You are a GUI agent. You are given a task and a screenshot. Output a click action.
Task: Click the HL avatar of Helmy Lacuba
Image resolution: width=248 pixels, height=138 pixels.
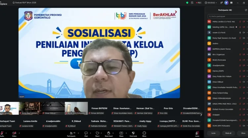click(209, 22)
